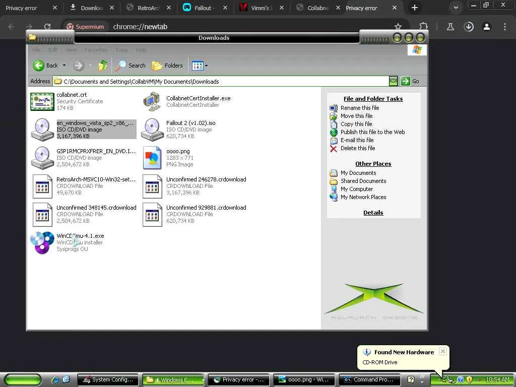Image resolution: width=516 pixels, height=387 pixels.
Task: Open the browser extensions puzzle icon
Action: tap(423, 27)
